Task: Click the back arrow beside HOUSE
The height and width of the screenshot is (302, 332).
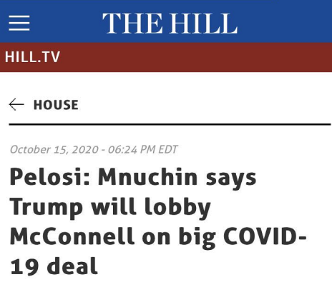Action: 16,104
